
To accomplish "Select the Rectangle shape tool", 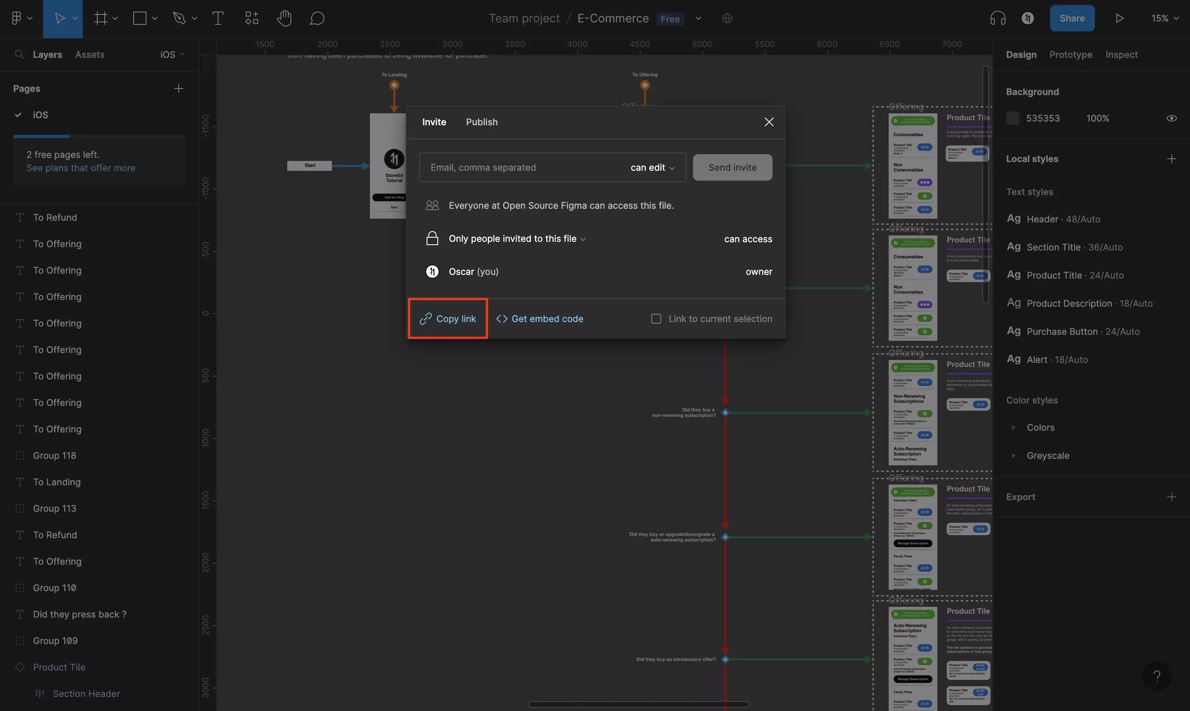I will 139,18.
